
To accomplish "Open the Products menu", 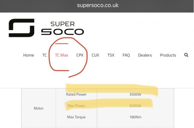I will (x=168, y=55).
